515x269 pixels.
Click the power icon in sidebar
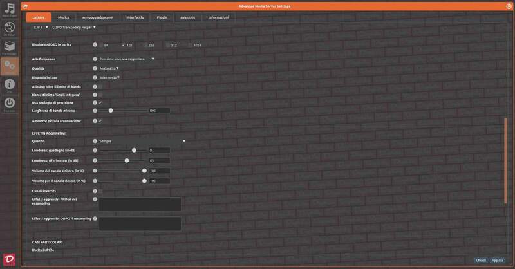(10, 104)
